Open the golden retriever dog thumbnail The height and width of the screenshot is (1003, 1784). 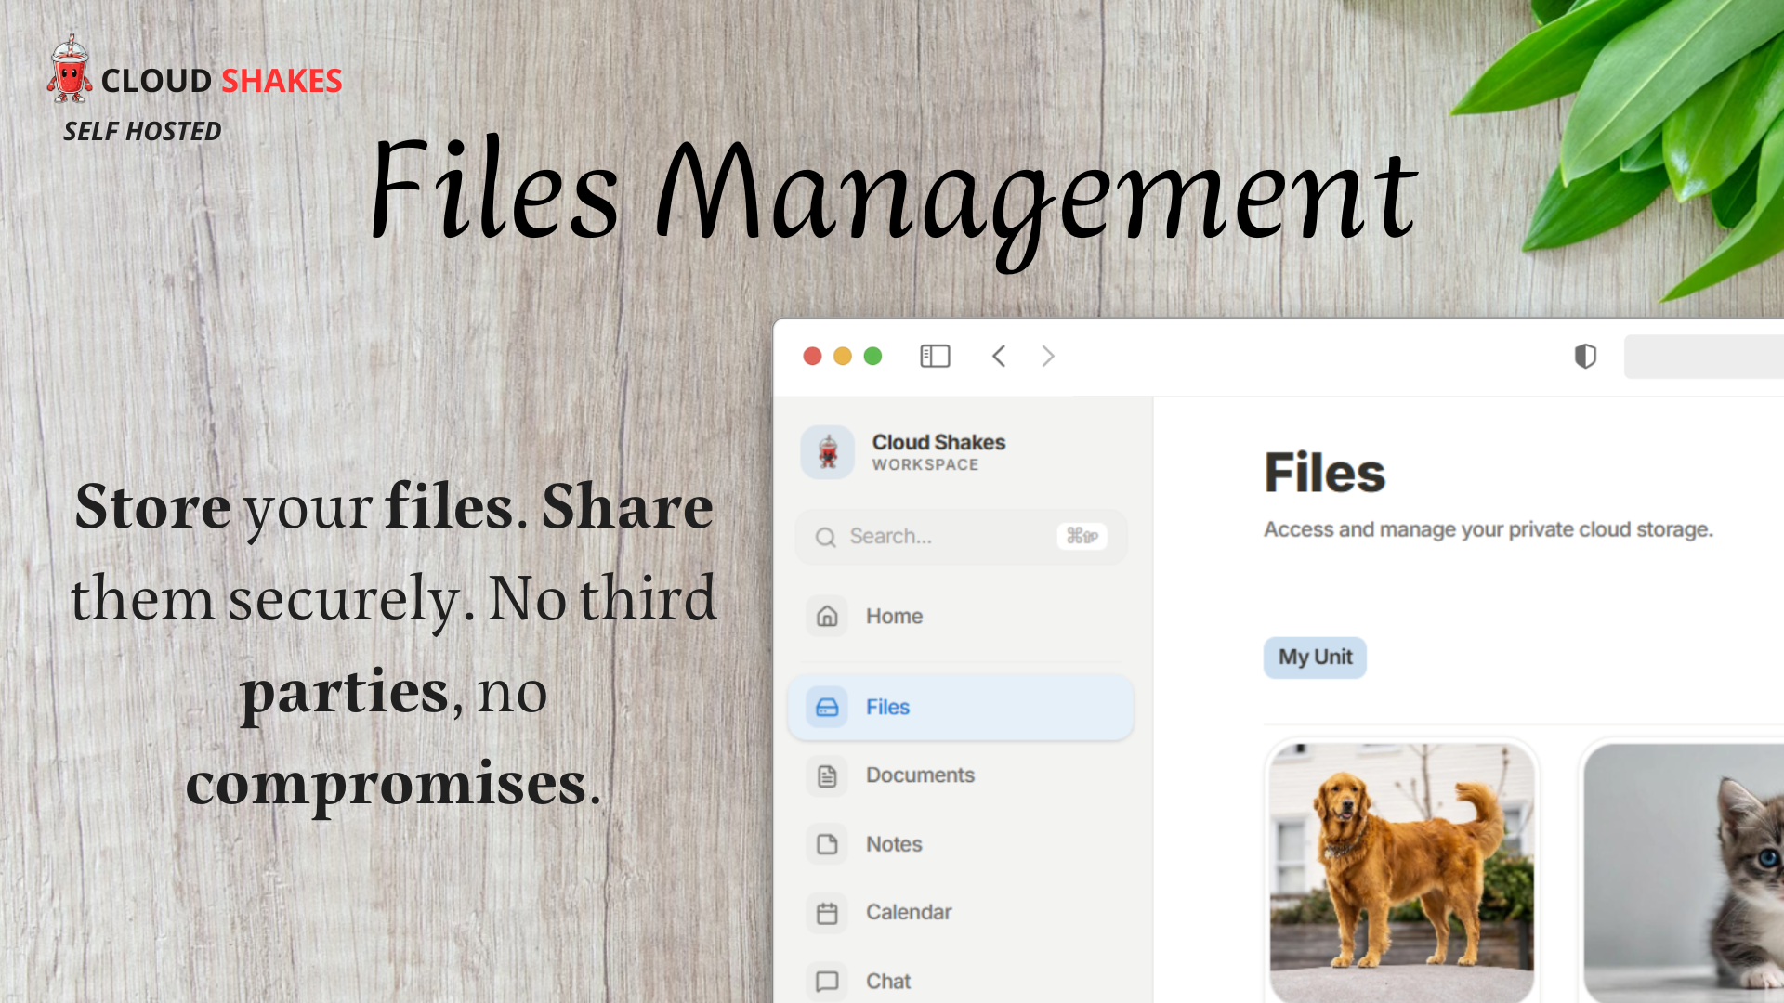1401,871
